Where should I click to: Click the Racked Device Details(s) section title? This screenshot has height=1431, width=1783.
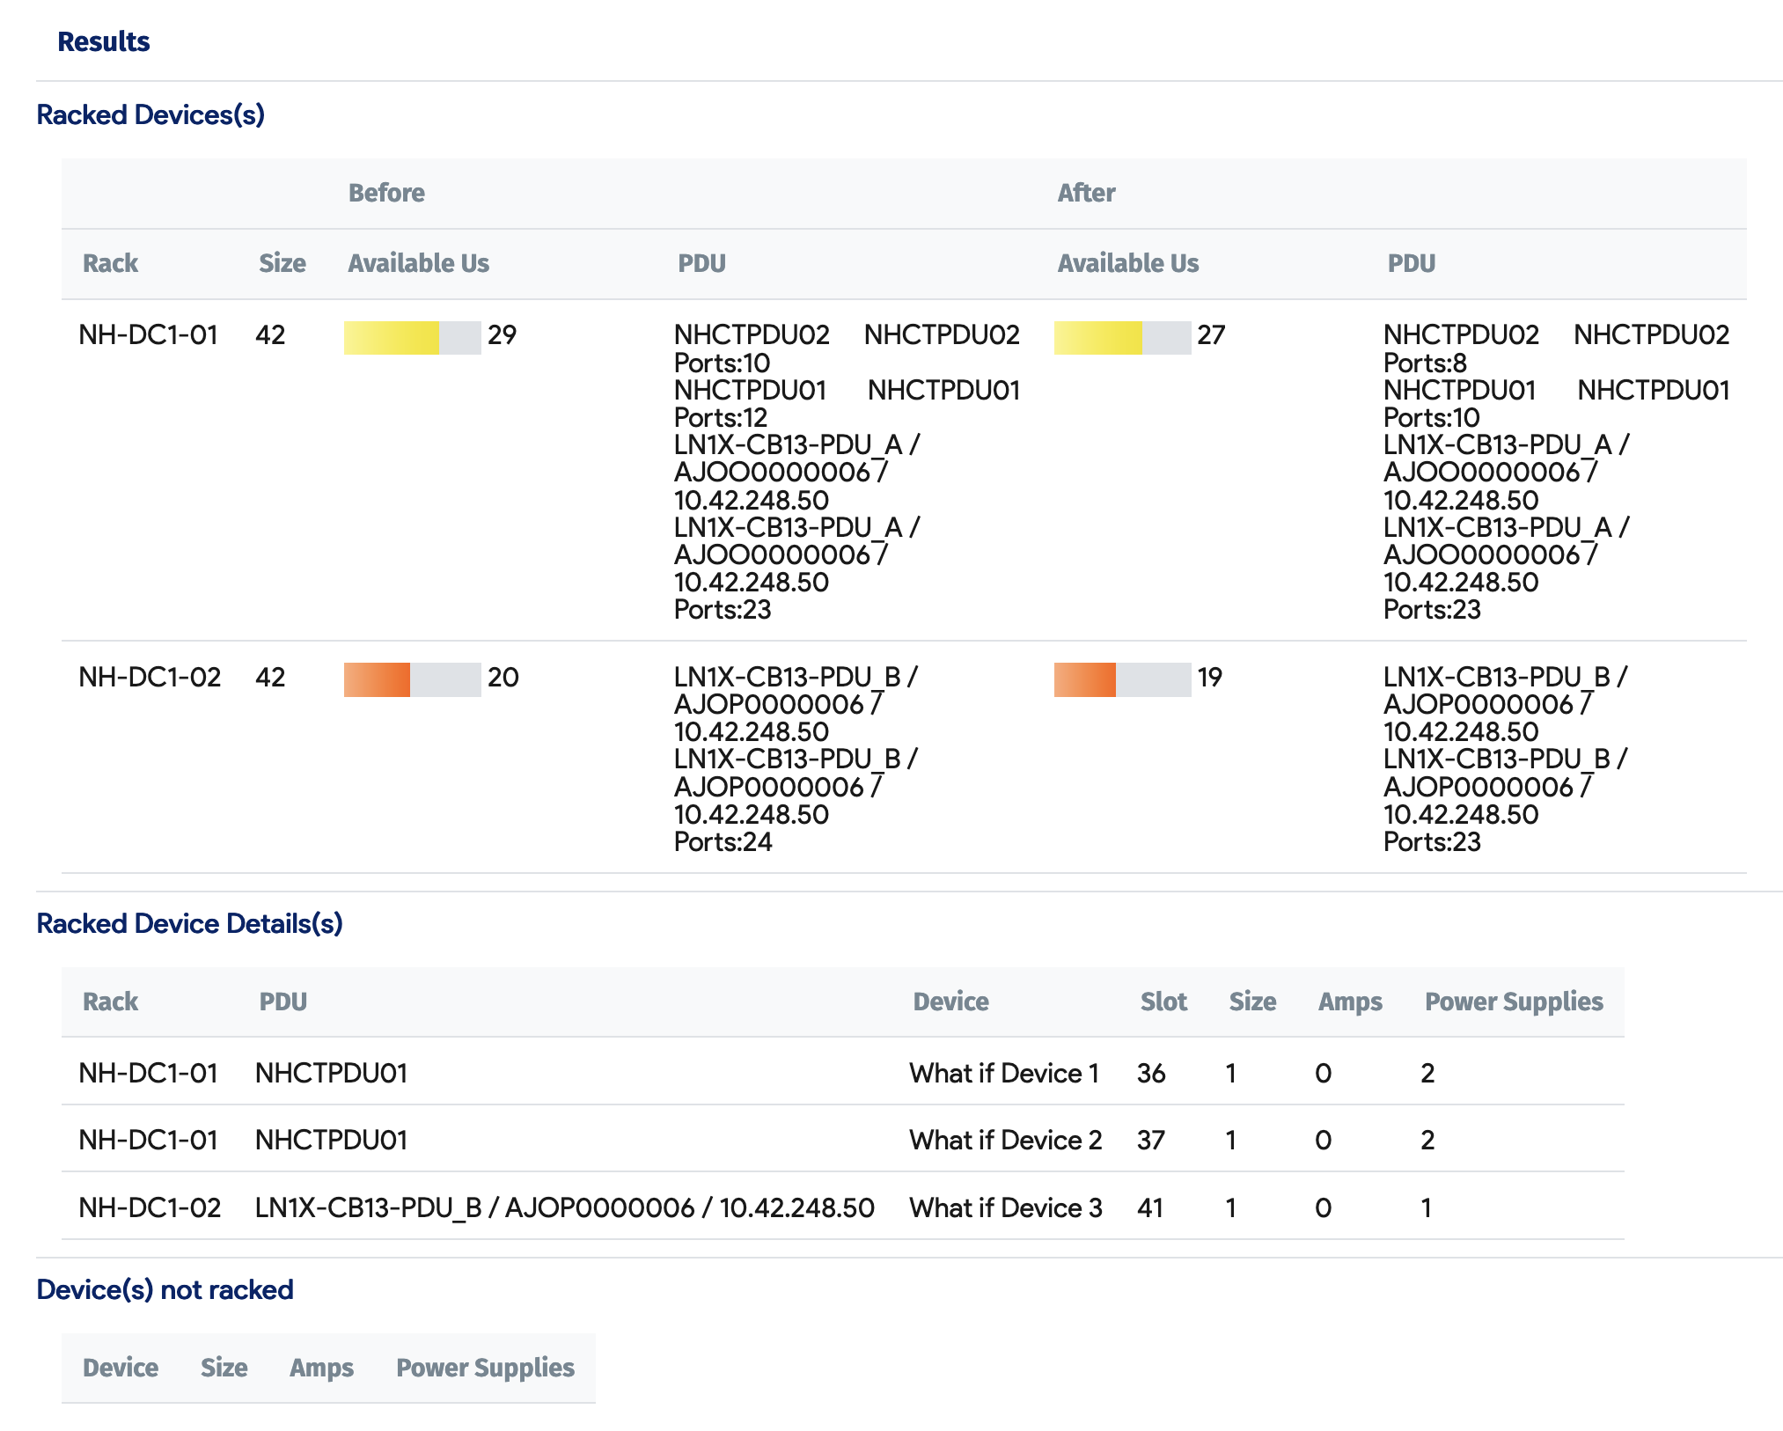189,923
